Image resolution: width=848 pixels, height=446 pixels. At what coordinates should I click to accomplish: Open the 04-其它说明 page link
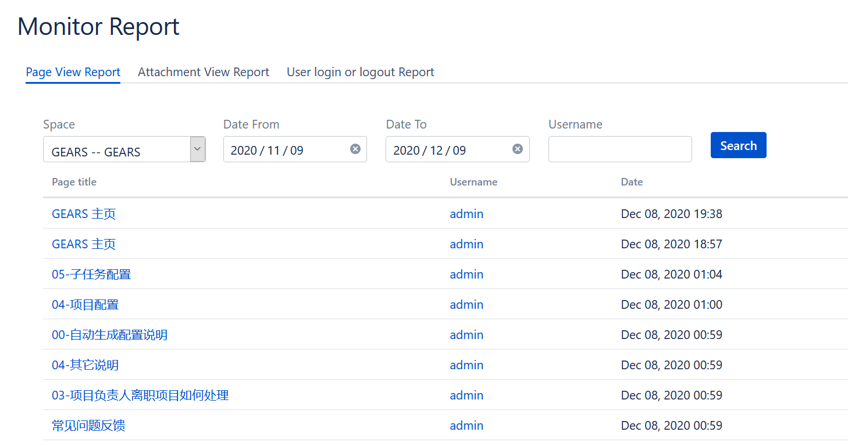point(85,365)
